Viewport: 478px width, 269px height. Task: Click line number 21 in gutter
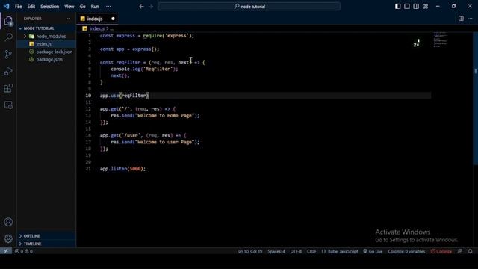pos(88,169)
